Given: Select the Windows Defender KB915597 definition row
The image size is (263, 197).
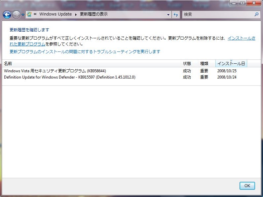Looking at the screenshot, I should (x=131, y=77).
